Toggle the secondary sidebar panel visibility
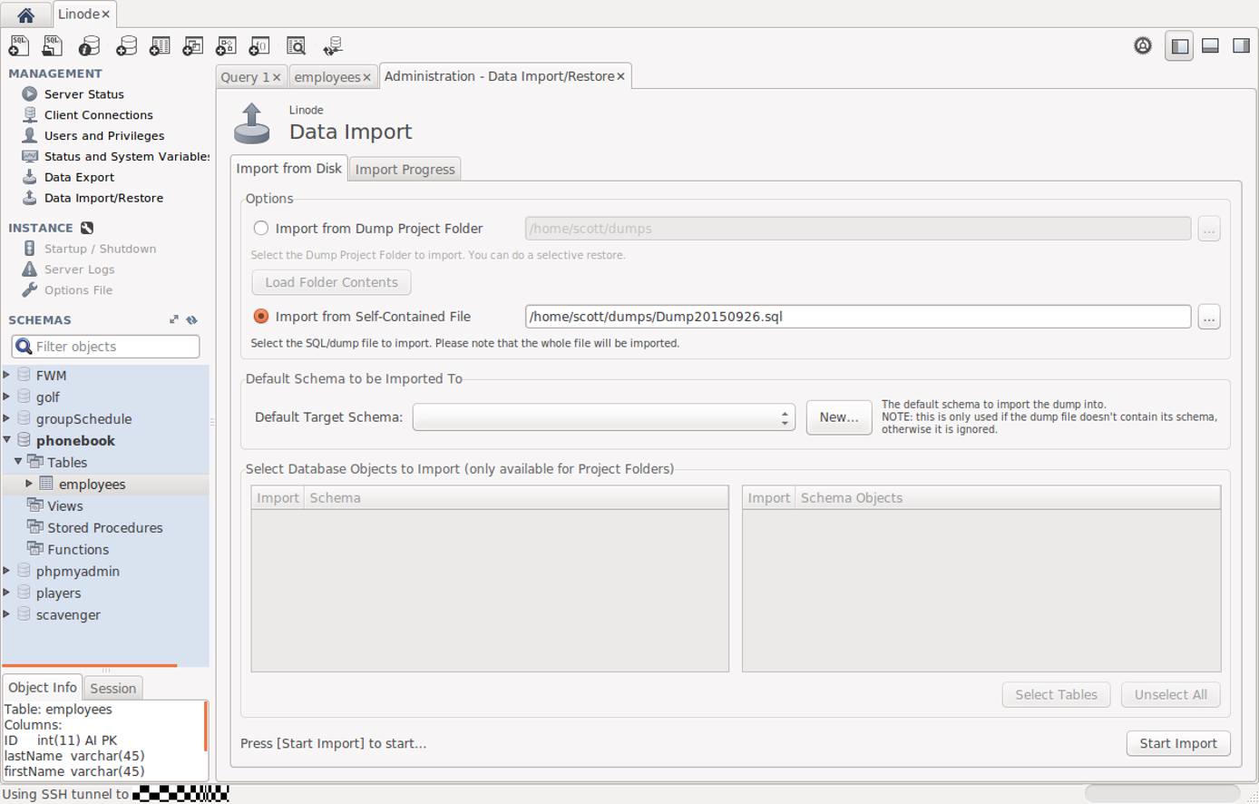This screenshot has height=804, width=1259. (x=1242, y=44)
